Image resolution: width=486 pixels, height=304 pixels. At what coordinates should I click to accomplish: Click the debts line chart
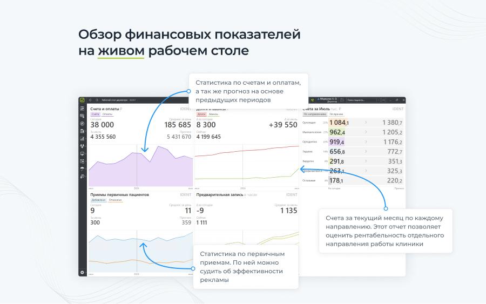246,166
